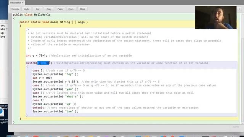Click the Close toolbar button
Screen dimensions: 244x137
click(x=82, y=9)
